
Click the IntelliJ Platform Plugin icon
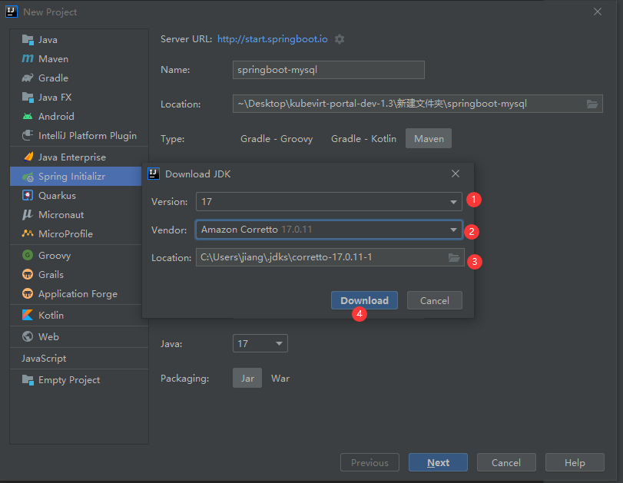coord(28,135)
